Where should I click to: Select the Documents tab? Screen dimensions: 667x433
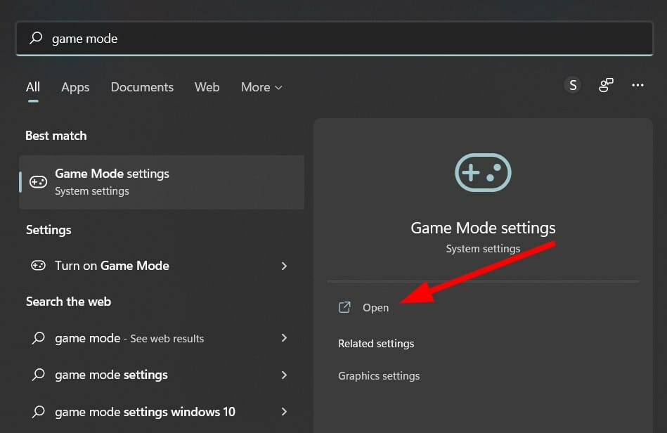[x=142, y=87]
